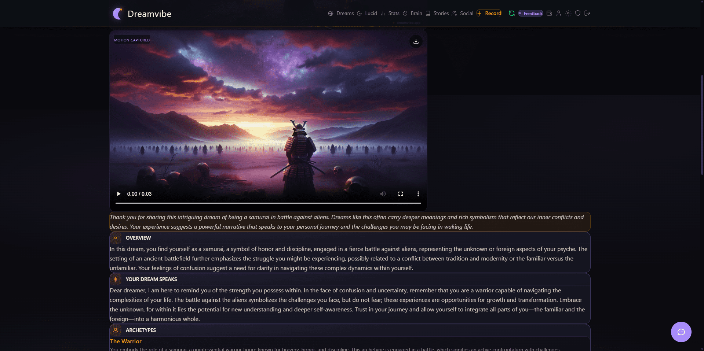
Task: Click the Dreamvibe moon logo
Action: point(118,14)
